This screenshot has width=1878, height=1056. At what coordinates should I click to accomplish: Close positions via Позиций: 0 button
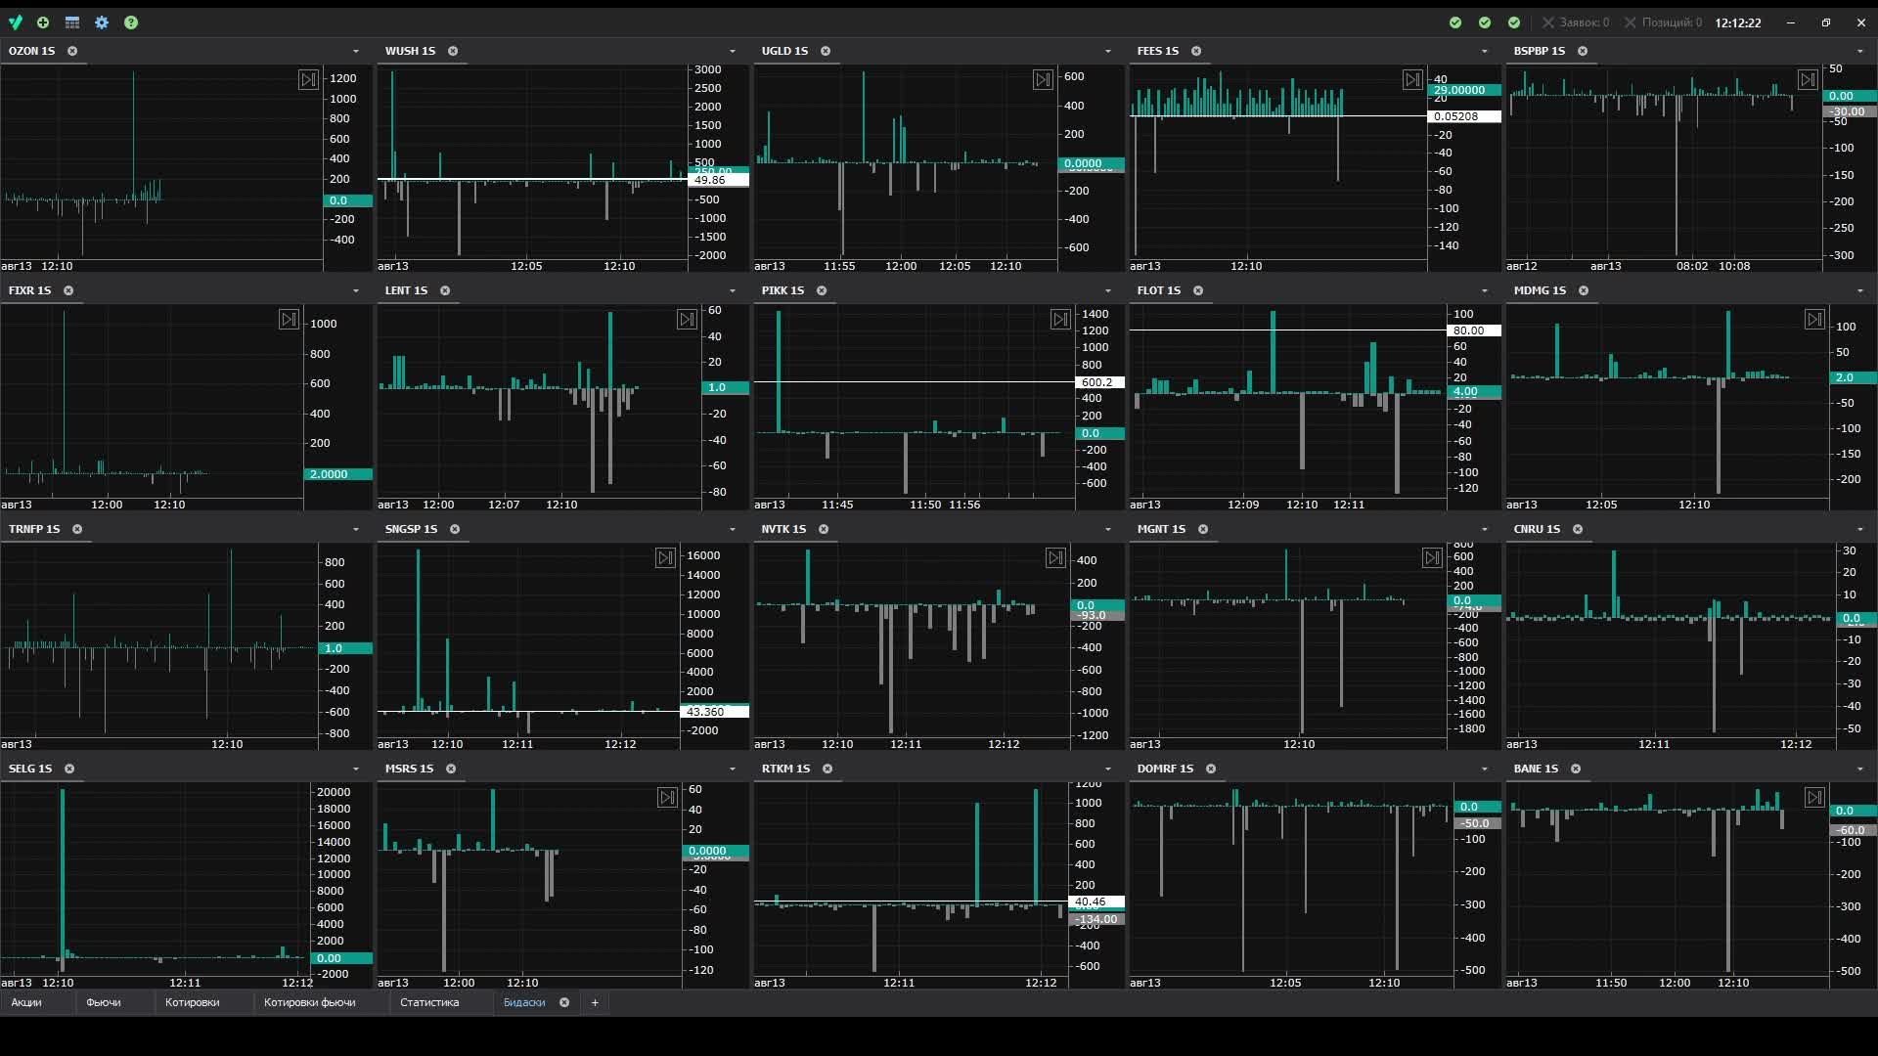[1663, 22]
